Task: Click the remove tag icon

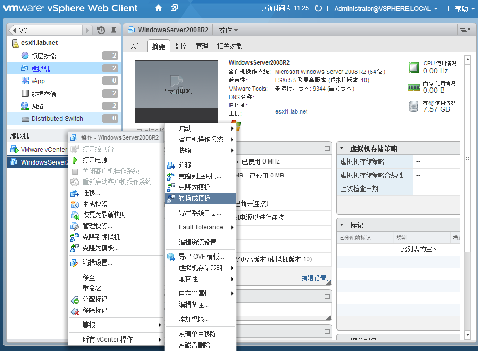Action: 75,311
